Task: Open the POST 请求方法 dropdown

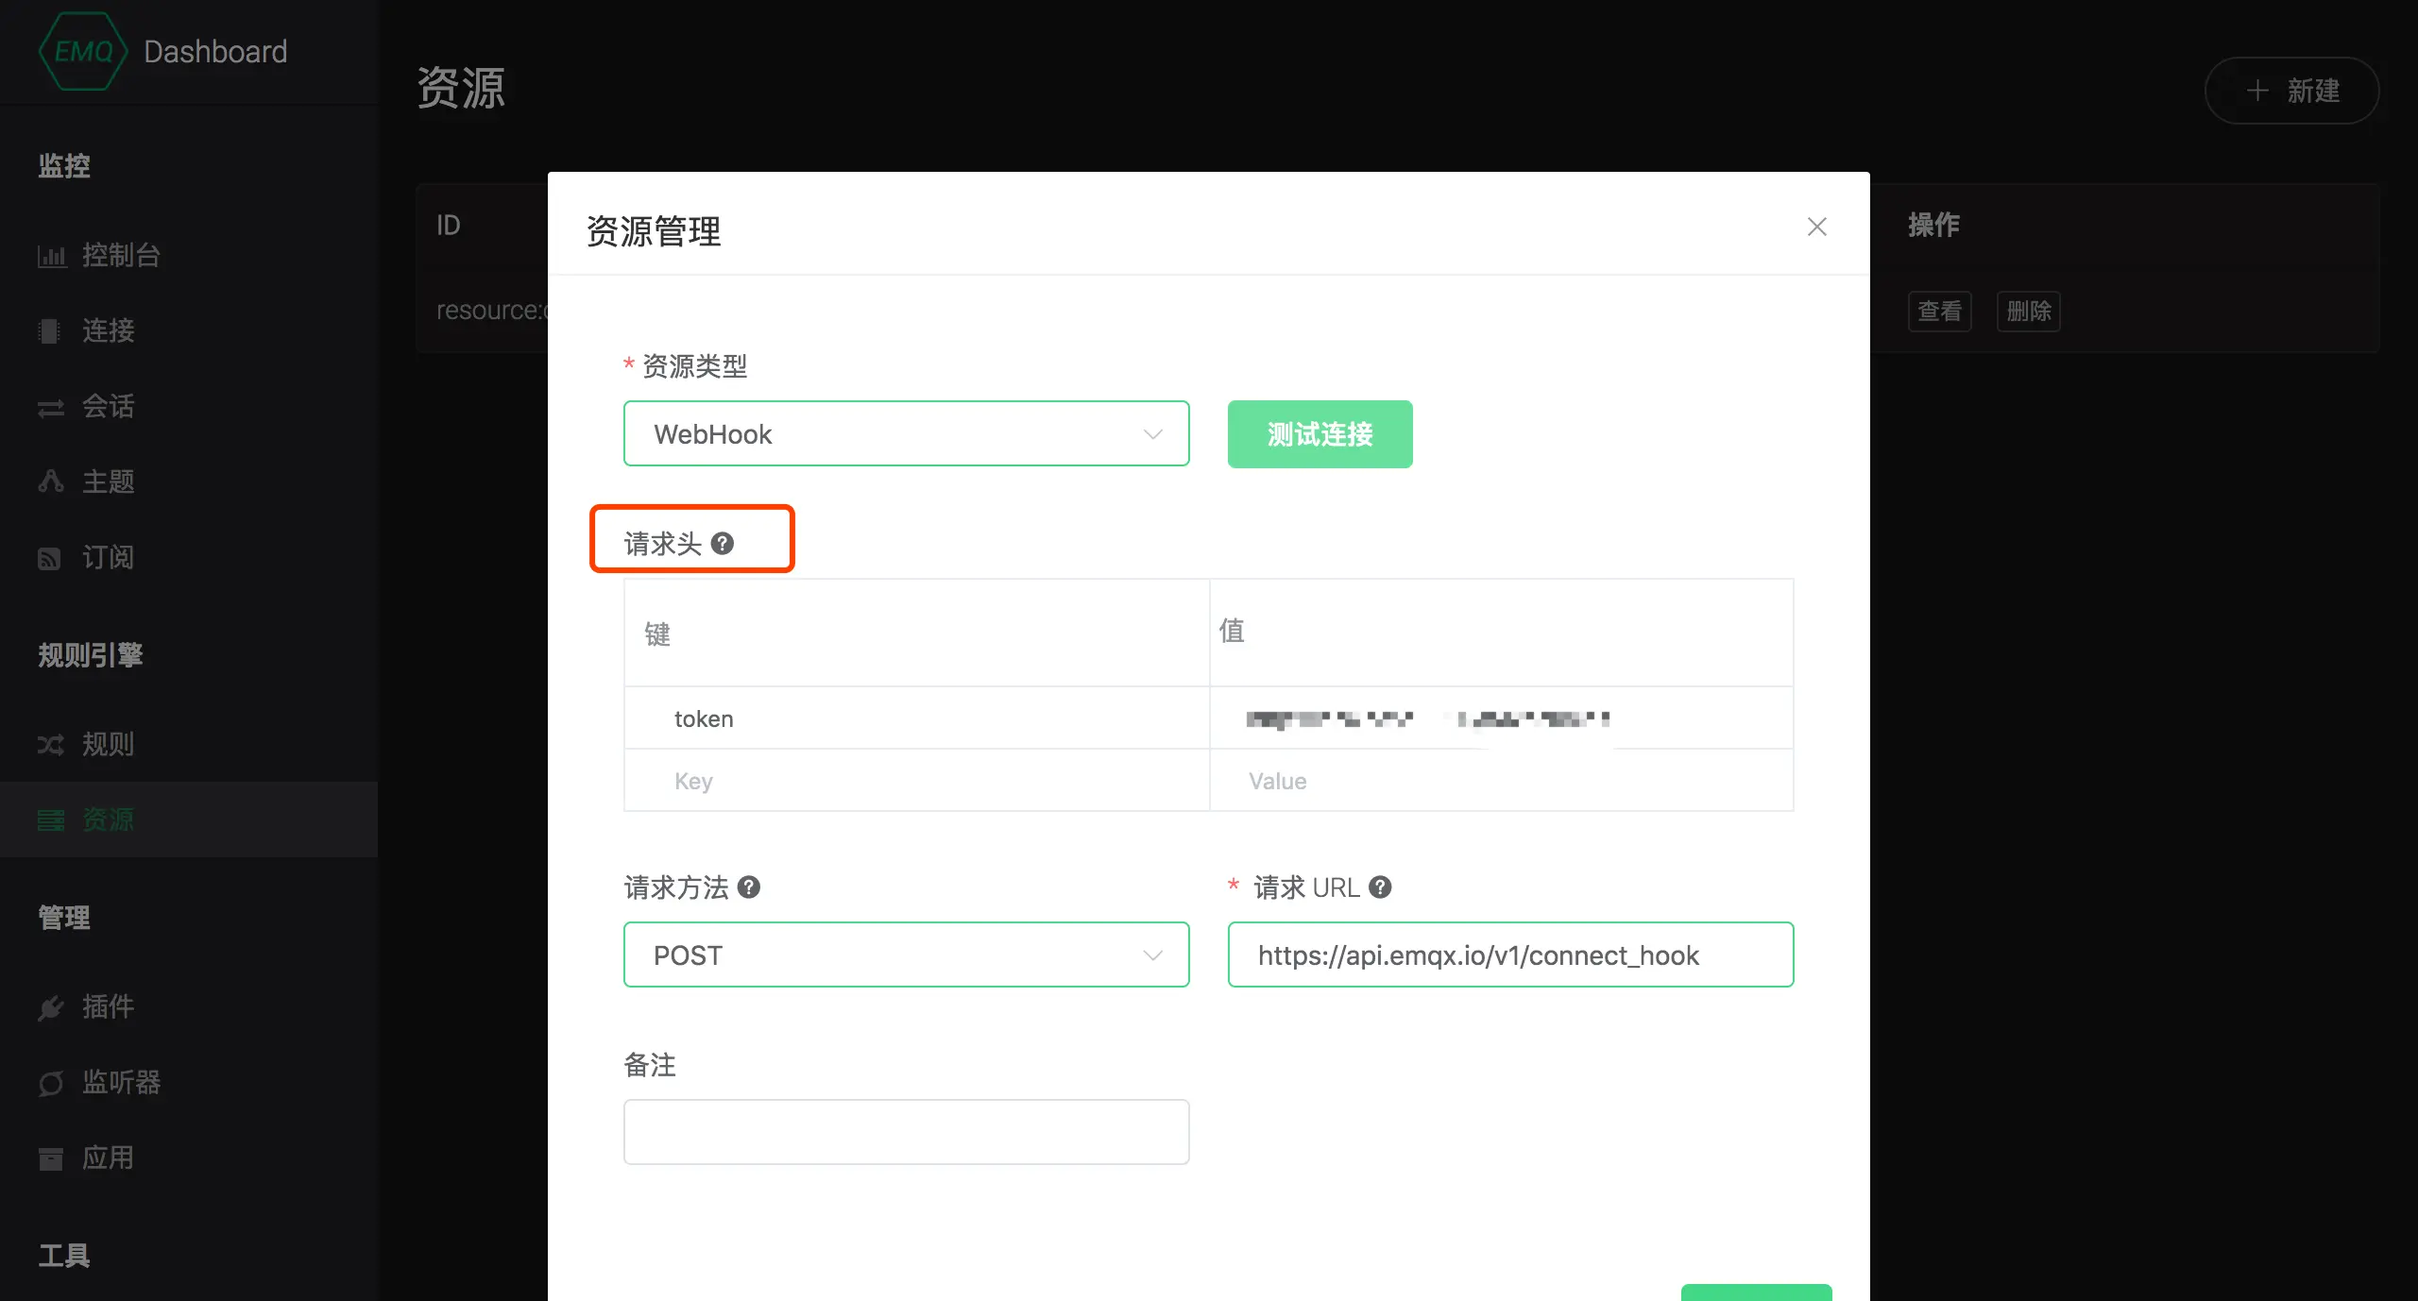Action: tap(905, 955)
